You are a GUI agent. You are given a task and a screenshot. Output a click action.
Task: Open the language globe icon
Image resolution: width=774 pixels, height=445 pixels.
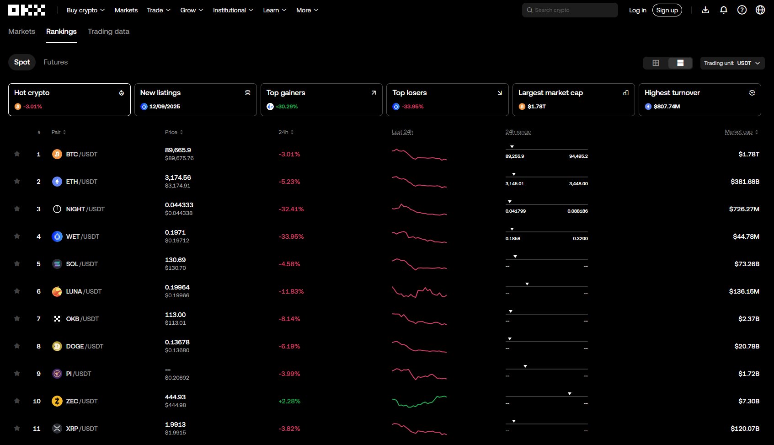pyautogui.click(x=760, y=10)
